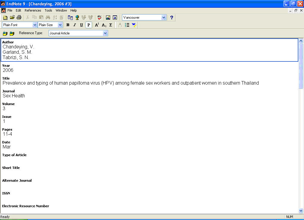The width and height of the screenshot is (304, 220).
Task: Open the References menu
Action: click(33, 10)
